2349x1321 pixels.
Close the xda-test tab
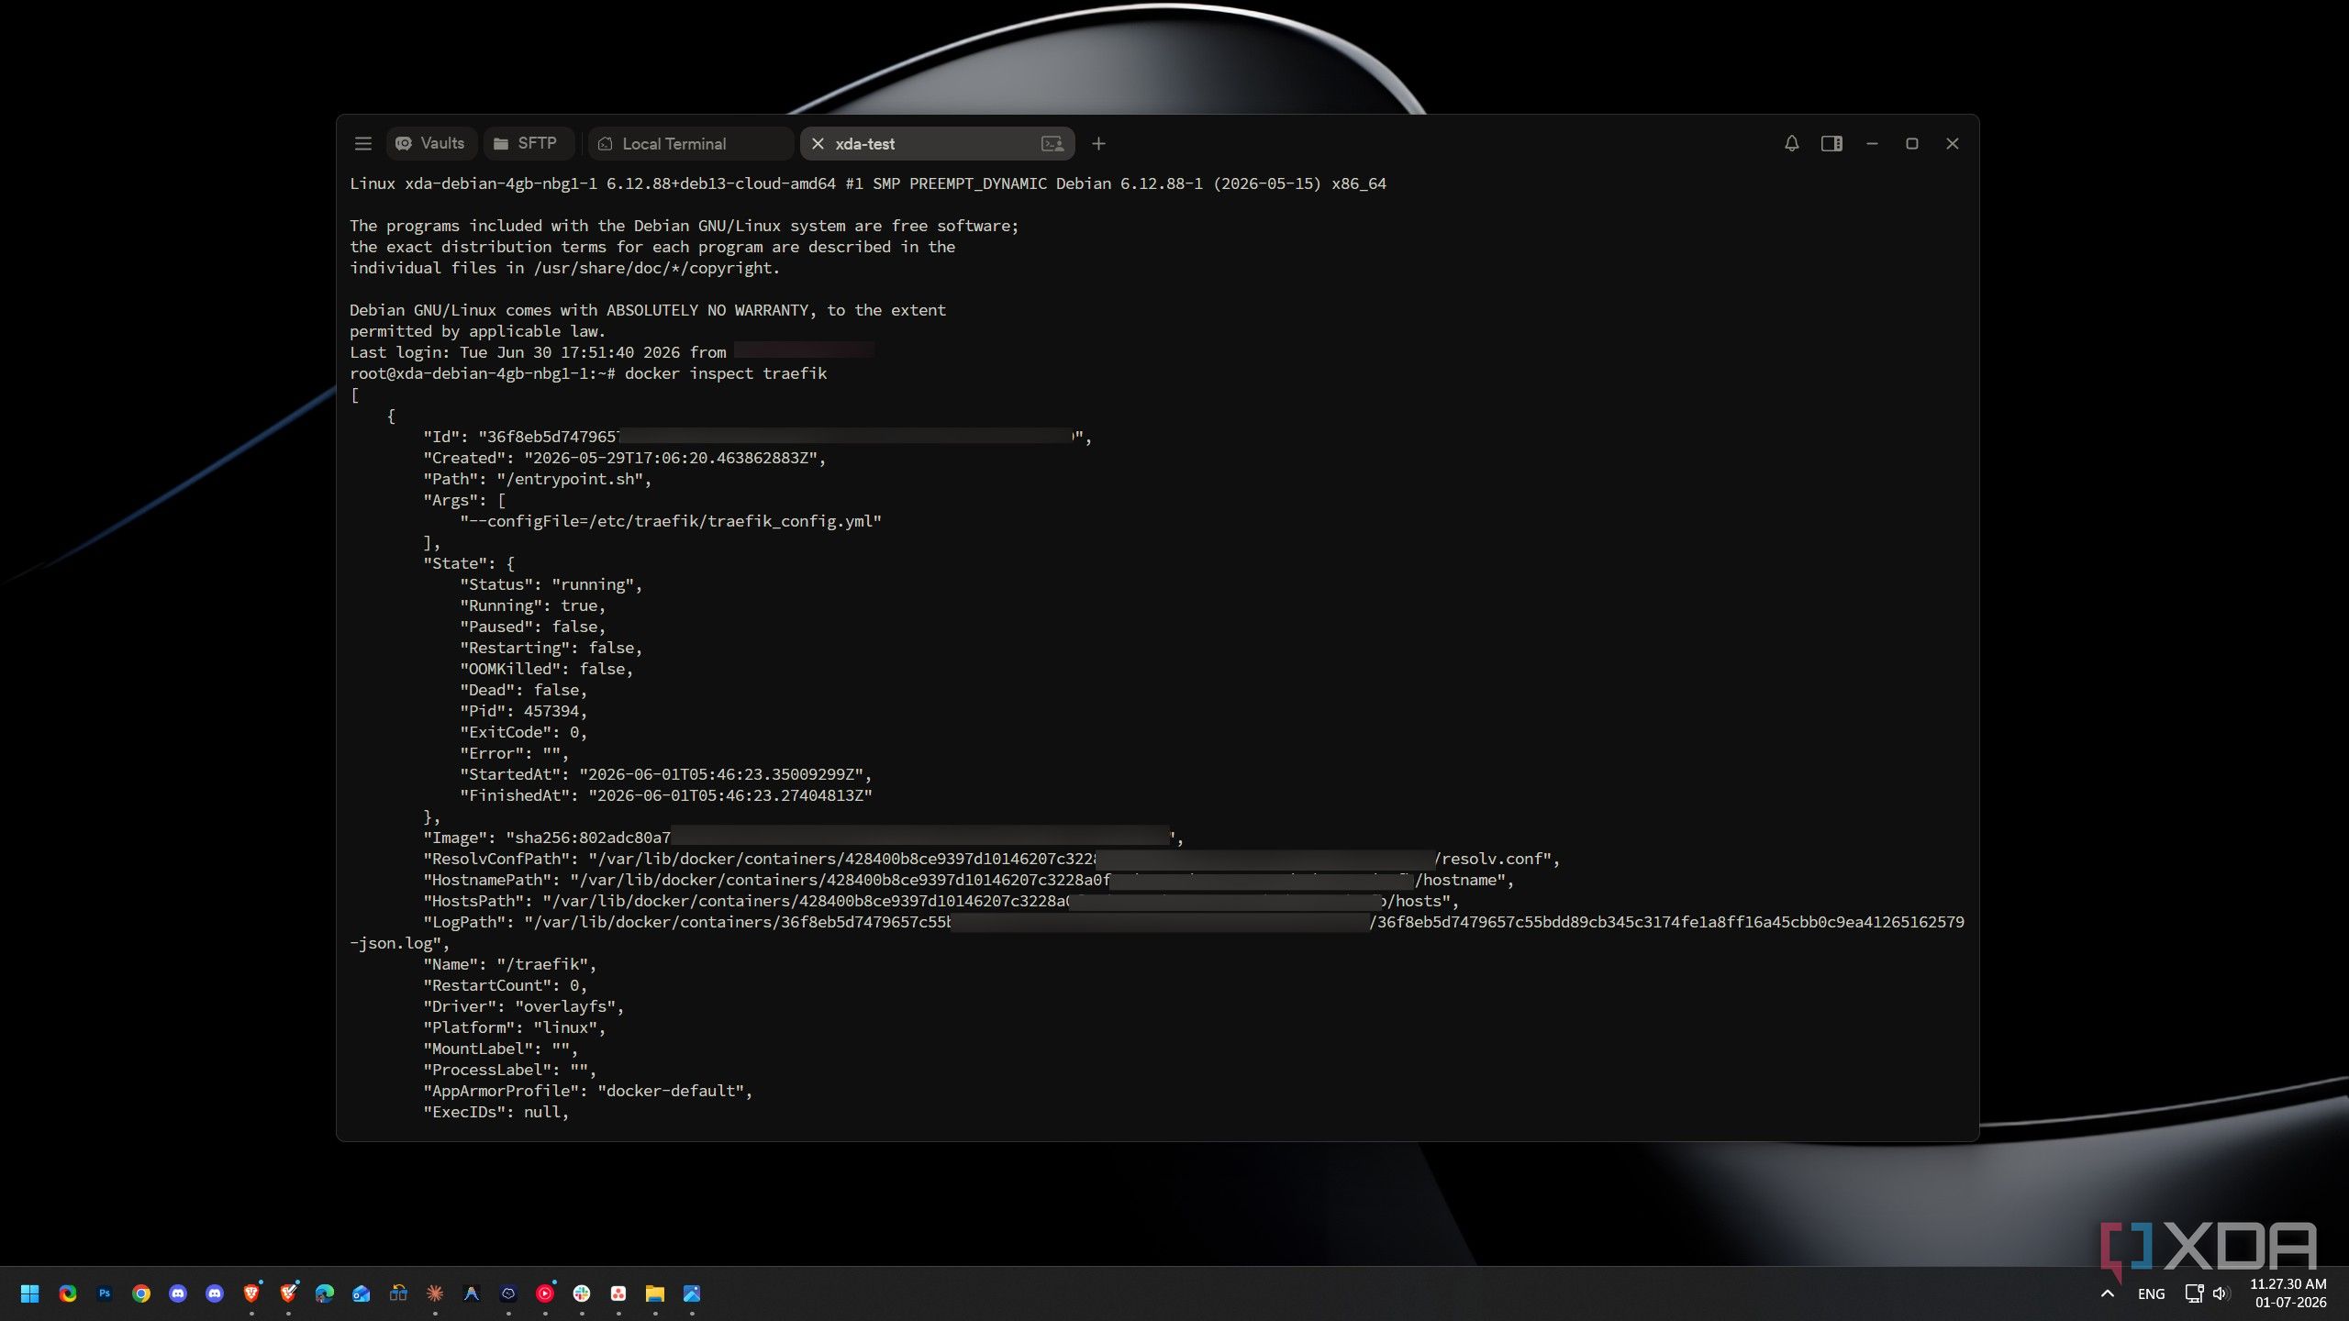[x=818, y=144]
